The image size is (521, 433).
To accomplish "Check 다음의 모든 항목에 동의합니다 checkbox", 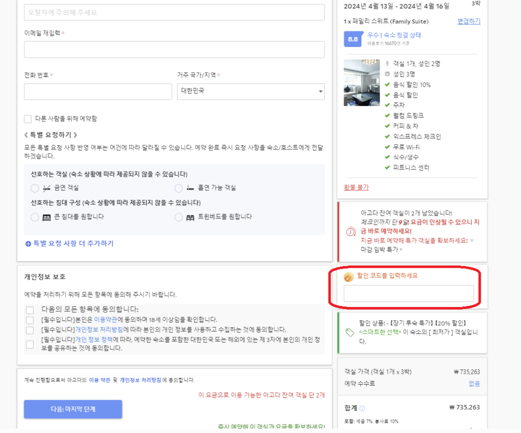I will click(30, 310).
